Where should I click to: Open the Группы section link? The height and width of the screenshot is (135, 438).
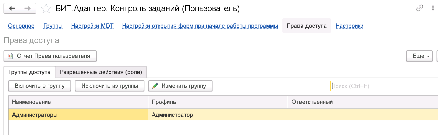(x=53, y=26)
